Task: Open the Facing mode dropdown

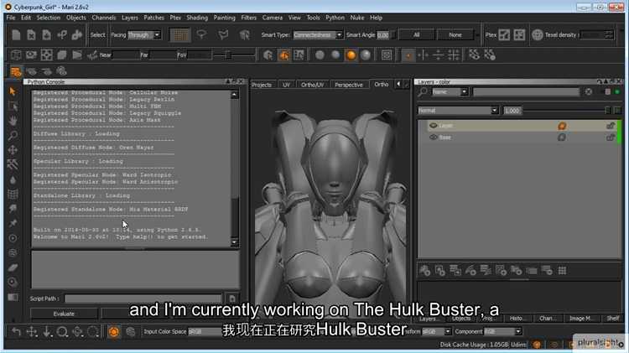Action: 144,35
